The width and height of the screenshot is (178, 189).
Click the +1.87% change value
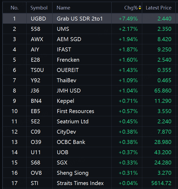point(128,50)
